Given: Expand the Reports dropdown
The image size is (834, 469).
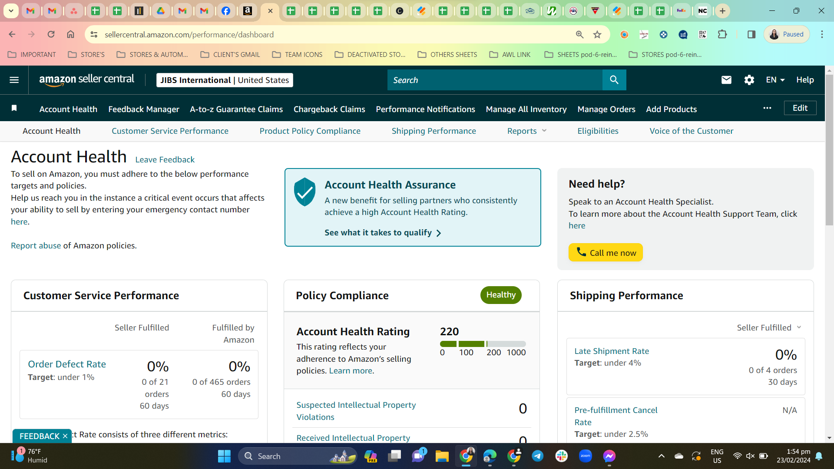Looking at the screenshot, I should (x=527, y=131).
